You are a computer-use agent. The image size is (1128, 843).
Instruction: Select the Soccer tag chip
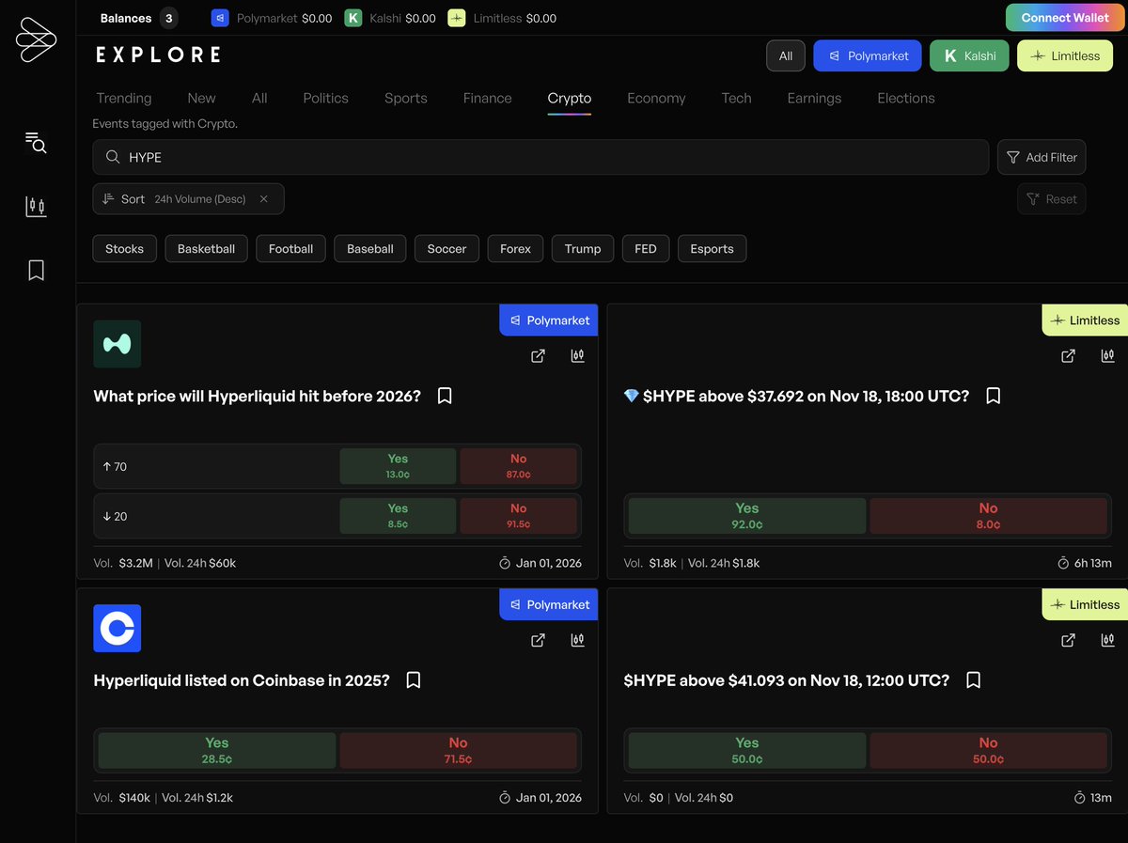pos(446,249)
